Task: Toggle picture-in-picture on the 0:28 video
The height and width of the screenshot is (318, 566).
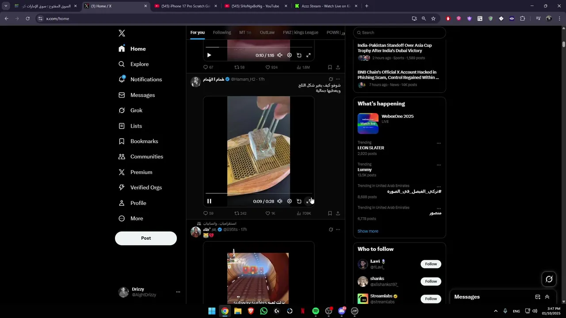Action: click(x=299, y=201)
